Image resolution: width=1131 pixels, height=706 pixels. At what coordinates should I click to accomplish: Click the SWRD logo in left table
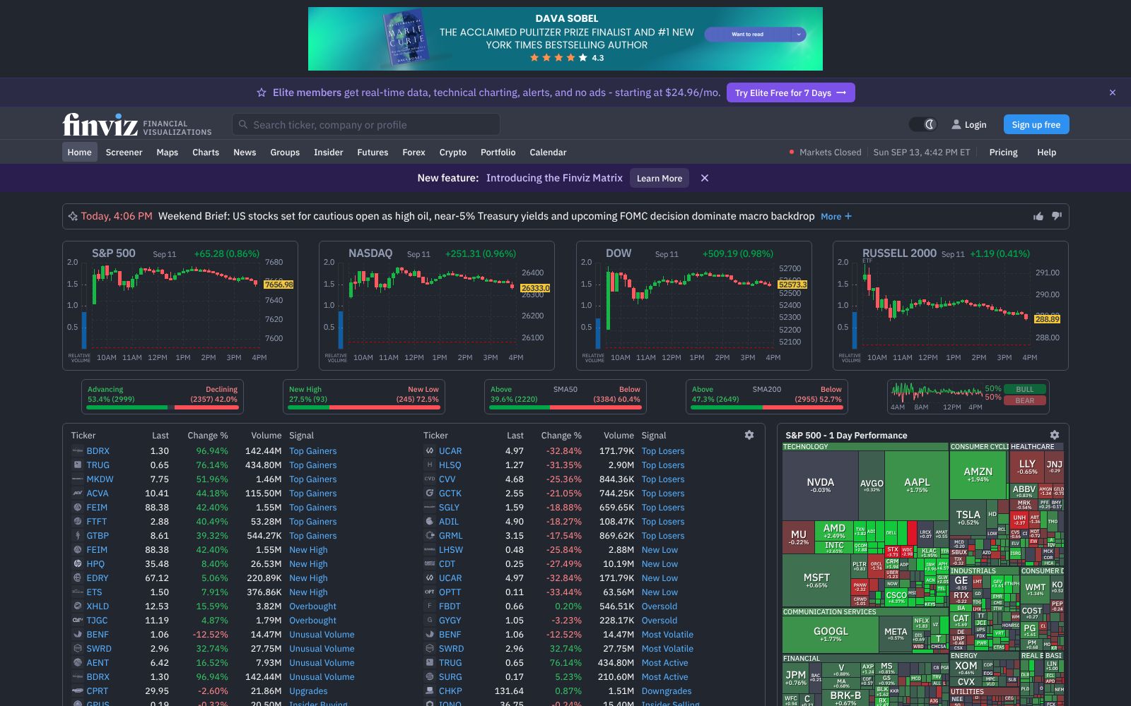78,648
